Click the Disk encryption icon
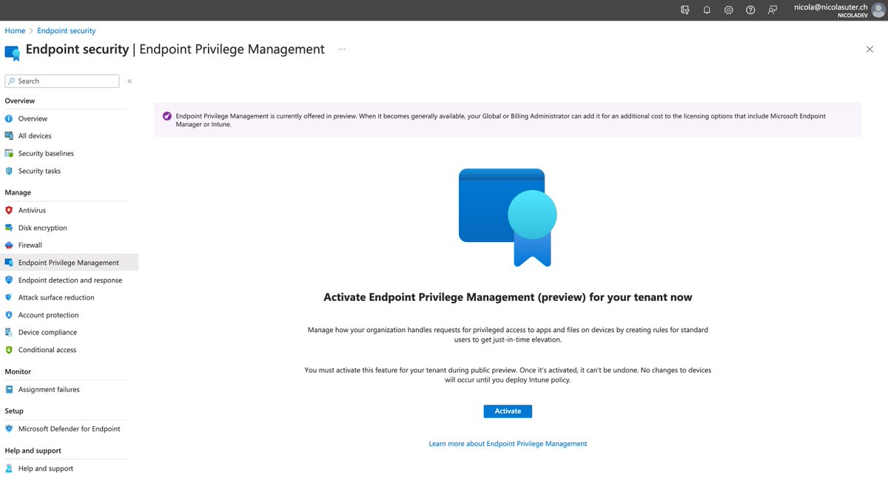The height and width of the screenshot is (483, 888). pyautogui.click(x=9, y=228)
